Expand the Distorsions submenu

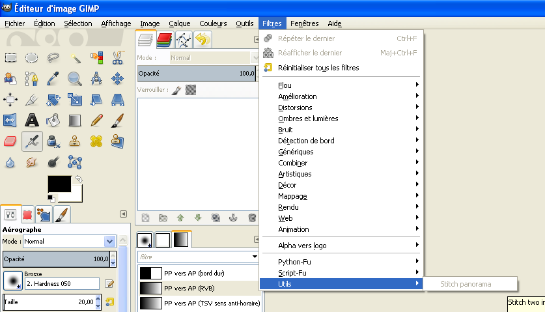pos(341,107)
